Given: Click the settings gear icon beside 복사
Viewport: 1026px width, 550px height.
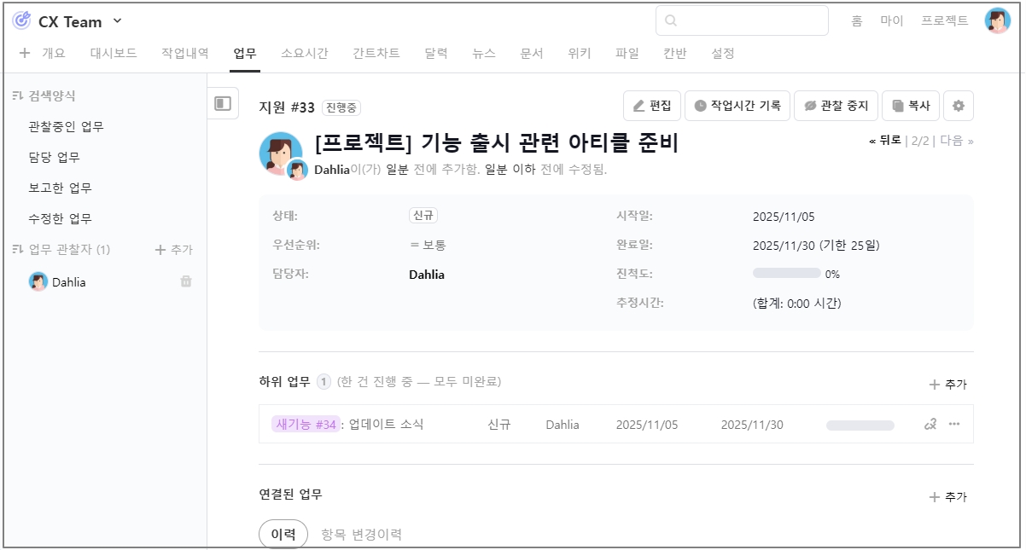Looking at the screenshot, I should pyautogui.click(x=958, y=106).
